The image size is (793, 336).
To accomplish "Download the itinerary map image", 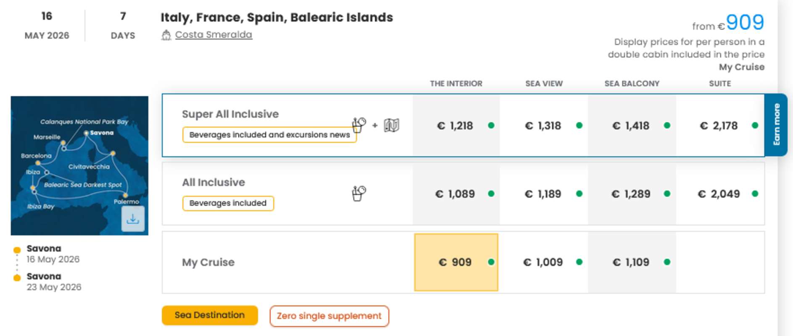I will (133, 219).
